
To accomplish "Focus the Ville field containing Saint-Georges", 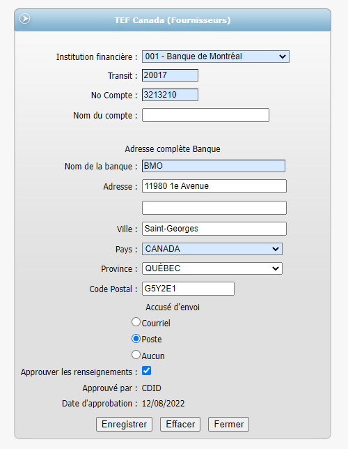I will pyautogui.click(x=214, y=229).
